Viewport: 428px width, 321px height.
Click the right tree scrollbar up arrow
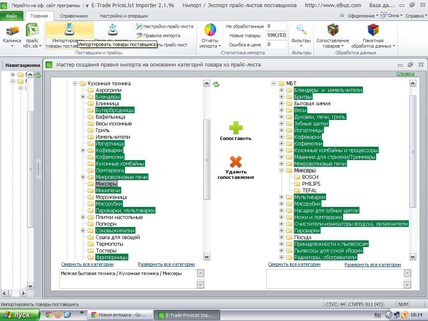[x=413, y=84]
